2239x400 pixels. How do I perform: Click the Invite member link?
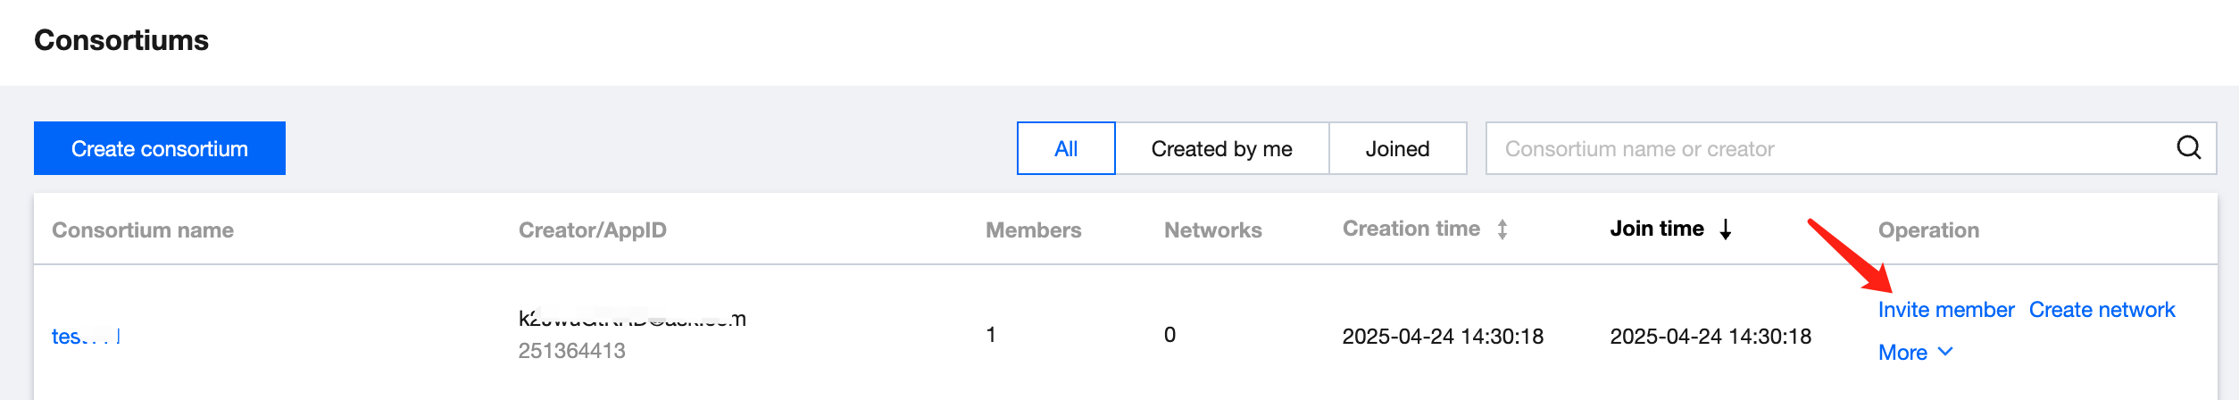(x=1946, y=310)
